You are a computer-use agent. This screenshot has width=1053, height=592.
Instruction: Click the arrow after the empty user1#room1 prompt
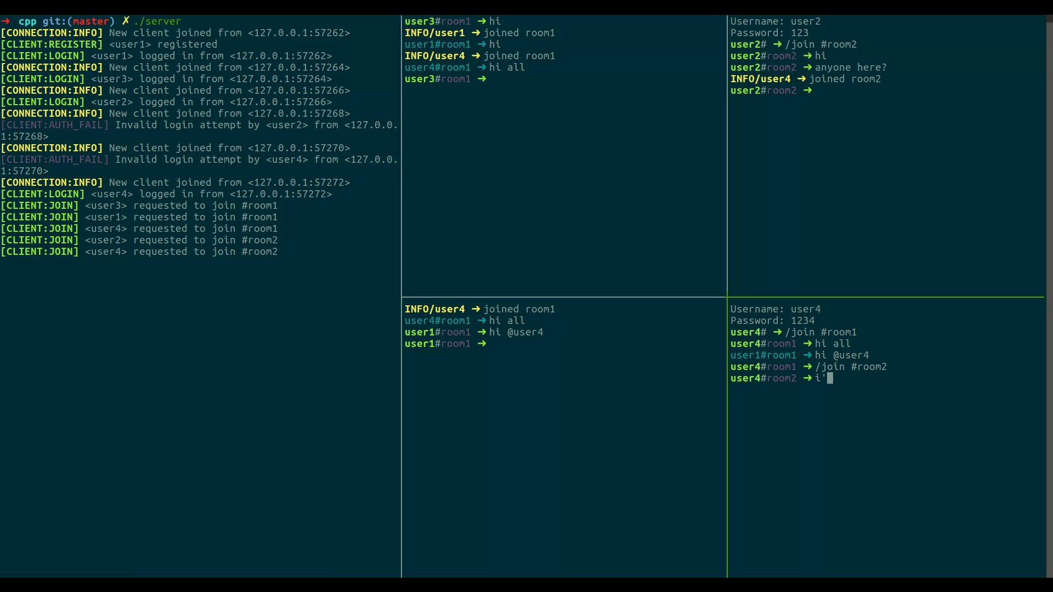pos(482,344)
